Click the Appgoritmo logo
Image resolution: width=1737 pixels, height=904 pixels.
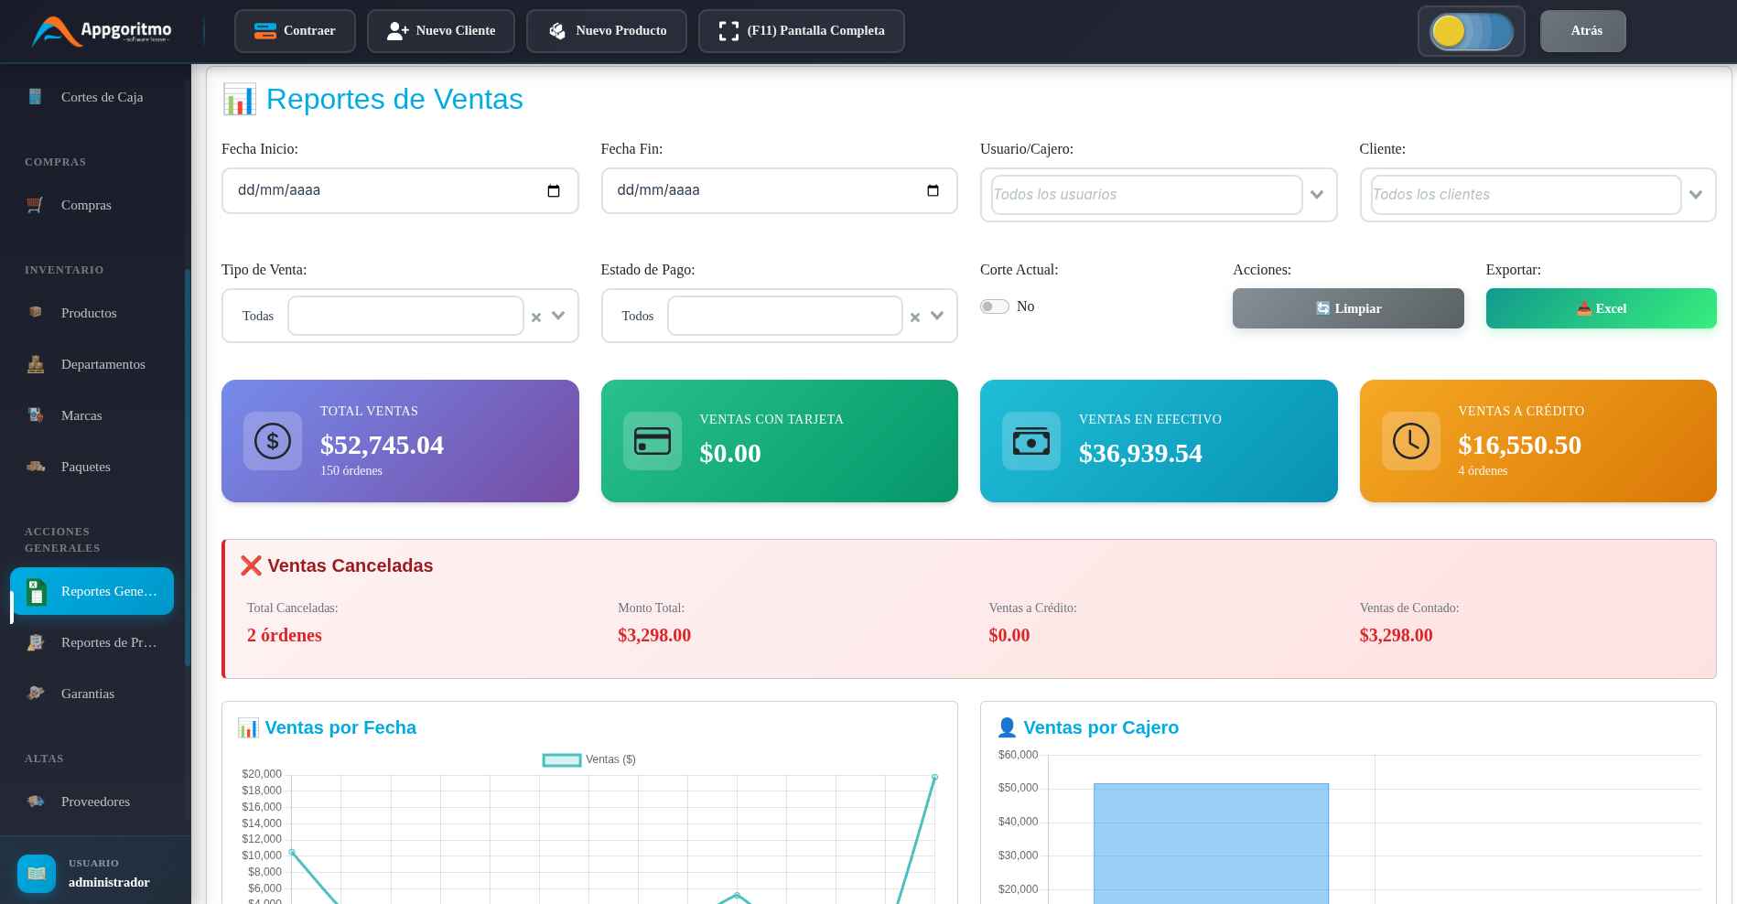coord(102,31)
